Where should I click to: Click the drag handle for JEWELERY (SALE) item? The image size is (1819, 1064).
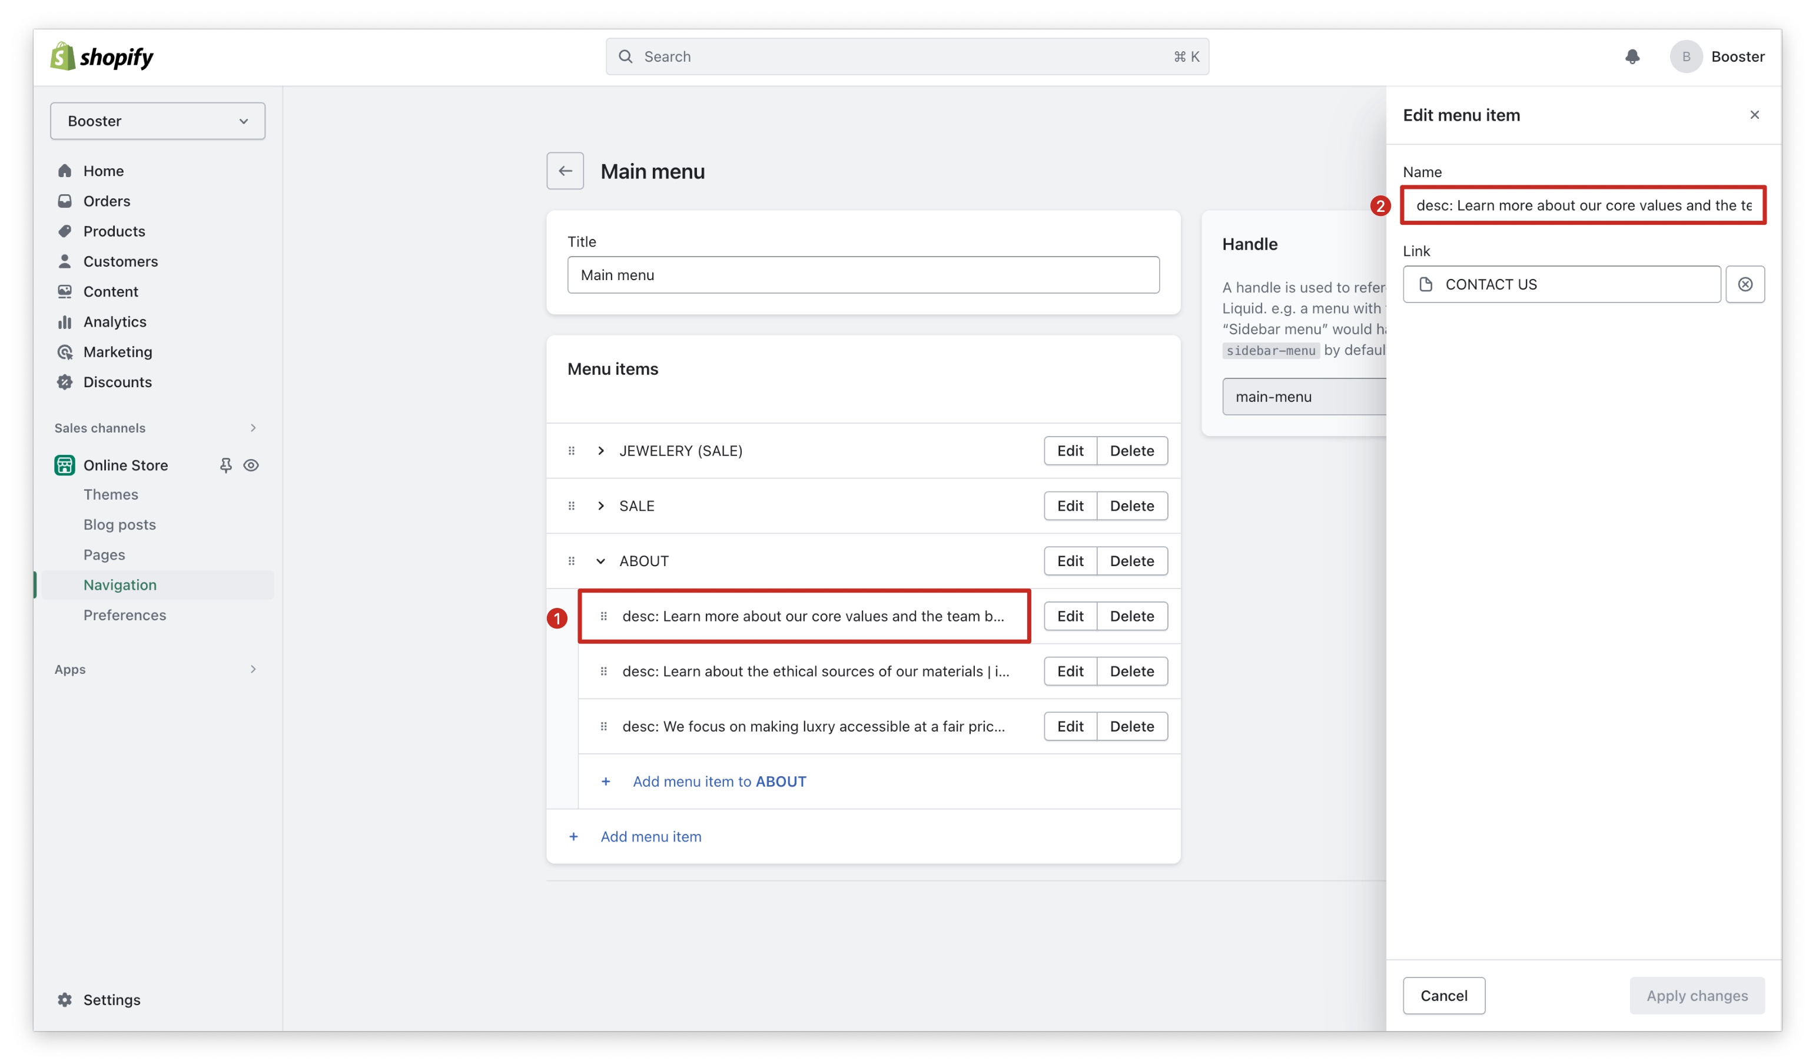tap(571, 451)
